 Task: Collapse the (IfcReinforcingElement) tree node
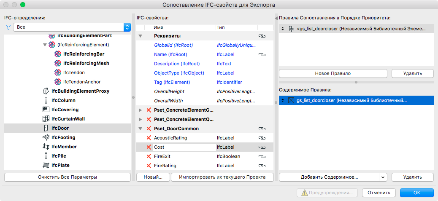[x=45, y=45]
